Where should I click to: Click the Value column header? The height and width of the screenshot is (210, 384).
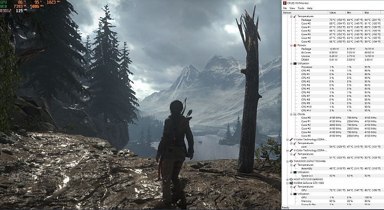pyautogui.click(x=337, y=12)
